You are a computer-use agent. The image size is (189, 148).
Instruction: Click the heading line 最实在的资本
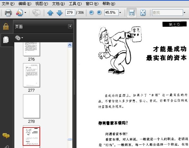point(166,58)
